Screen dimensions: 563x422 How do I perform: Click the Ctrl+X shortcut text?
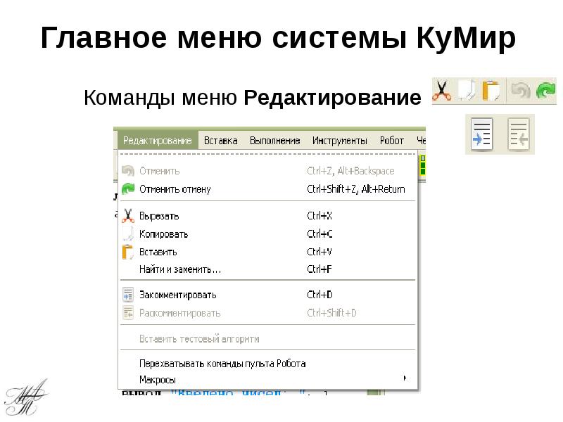click(320, 216)
